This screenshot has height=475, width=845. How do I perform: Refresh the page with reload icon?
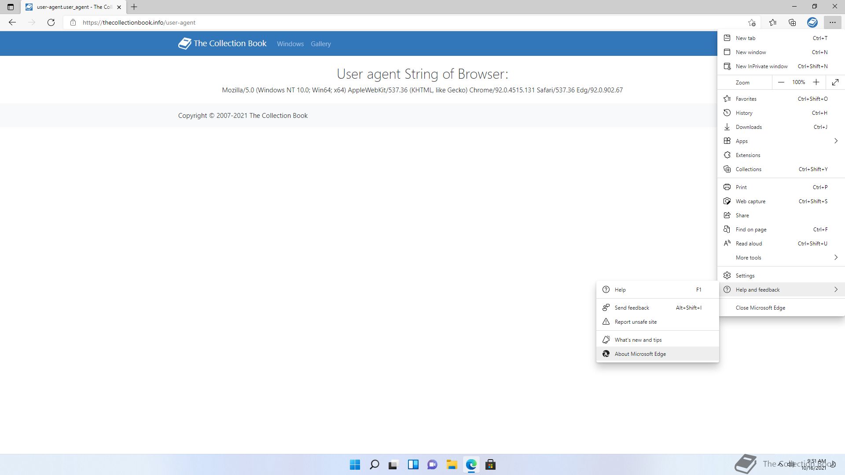click(51, 22)
